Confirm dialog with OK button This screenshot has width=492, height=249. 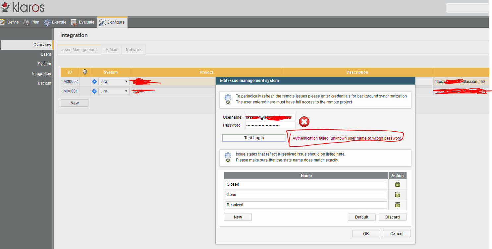[366, 234]
